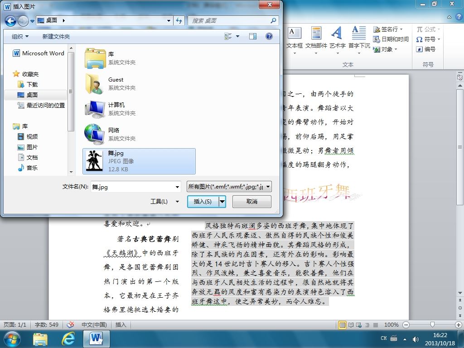This screenshot has width=464, height=348.
Task: Select 桌面 in the navigation pane
Action: pyautogui.click(x=28, y=95)
